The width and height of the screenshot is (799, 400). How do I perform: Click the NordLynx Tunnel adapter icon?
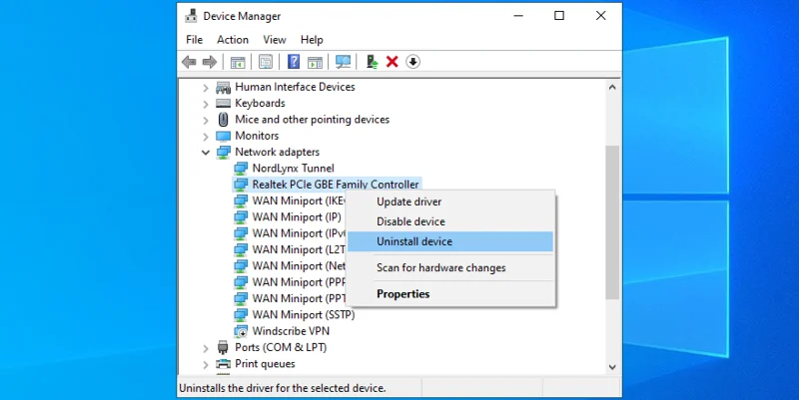pyautogui.click(x=241, y=169)
